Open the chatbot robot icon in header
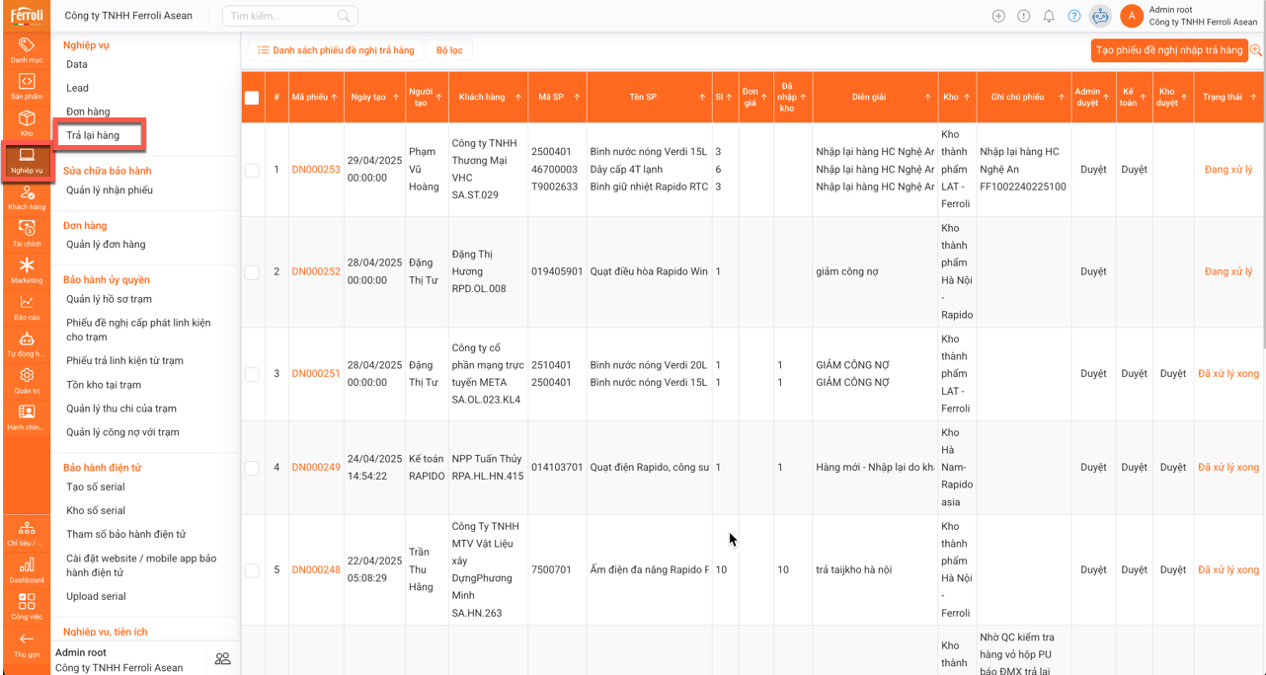The image size is (1266, 675). (1100, 16)
